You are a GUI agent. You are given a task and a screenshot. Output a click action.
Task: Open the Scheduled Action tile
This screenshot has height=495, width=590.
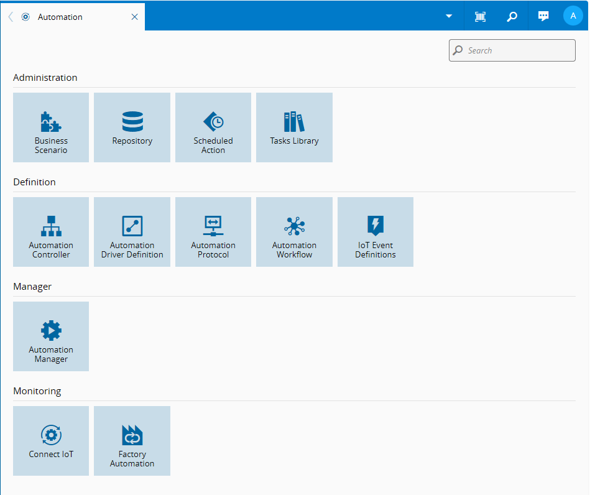(213, 127)
